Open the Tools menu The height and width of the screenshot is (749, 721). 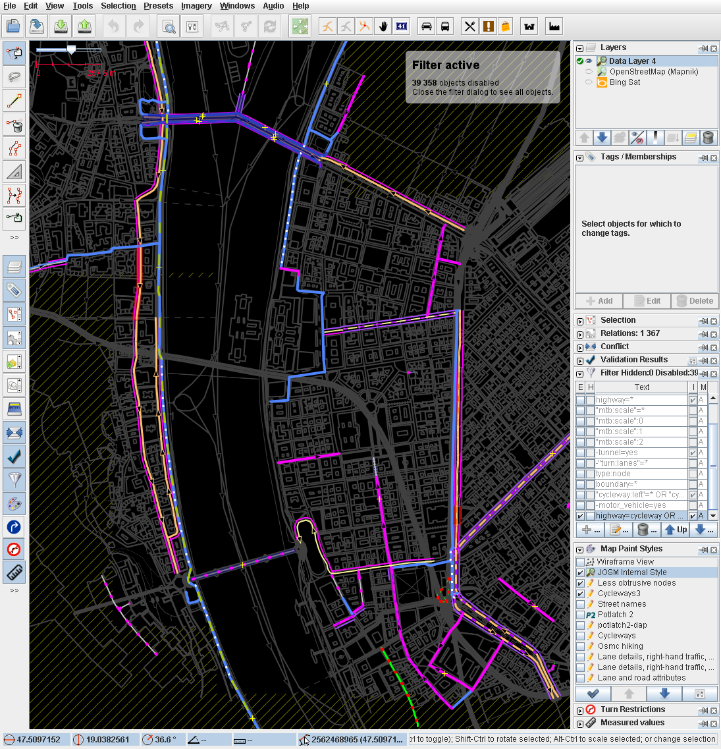(x=82, y=6)
